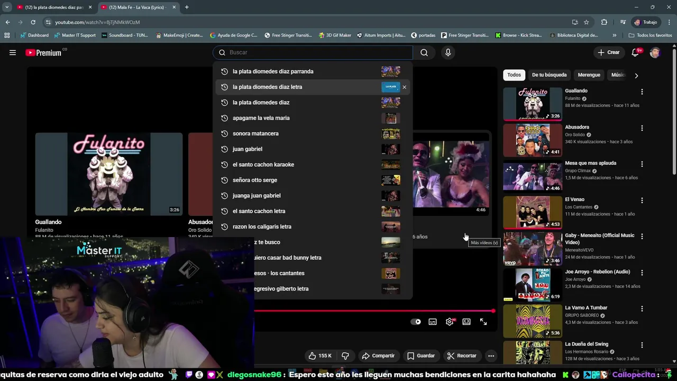Screen dimensions: 677x381
Task: Choose suggestion 'el santo cachon karaoke'
Action: pos(312,165)
